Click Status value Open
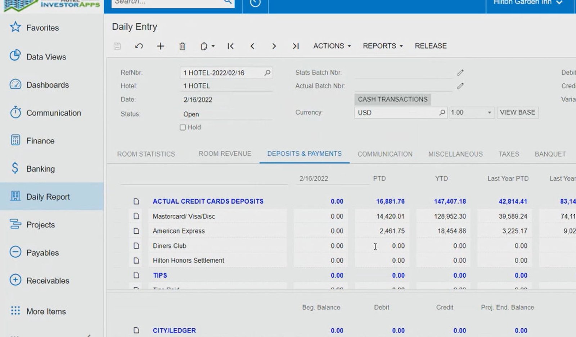Viewport: 576px width, 337px height. tap(191, 114)
